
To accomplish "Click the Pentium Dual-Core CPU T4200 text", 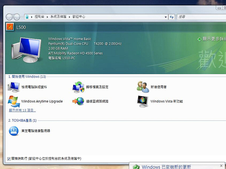I will [x=85, y=44].
